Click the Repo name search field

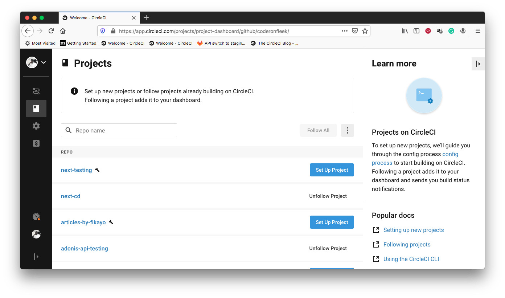119,130
